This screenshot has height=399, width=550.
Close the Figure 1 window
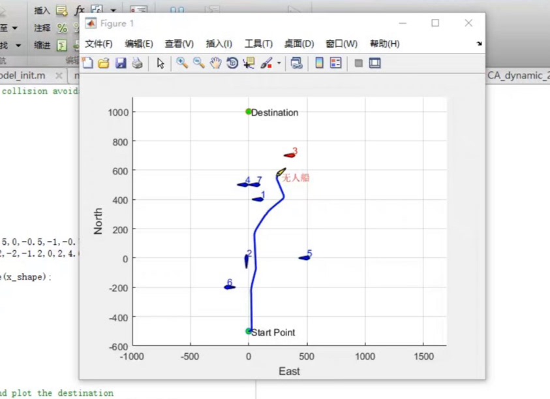click(468, 23)
